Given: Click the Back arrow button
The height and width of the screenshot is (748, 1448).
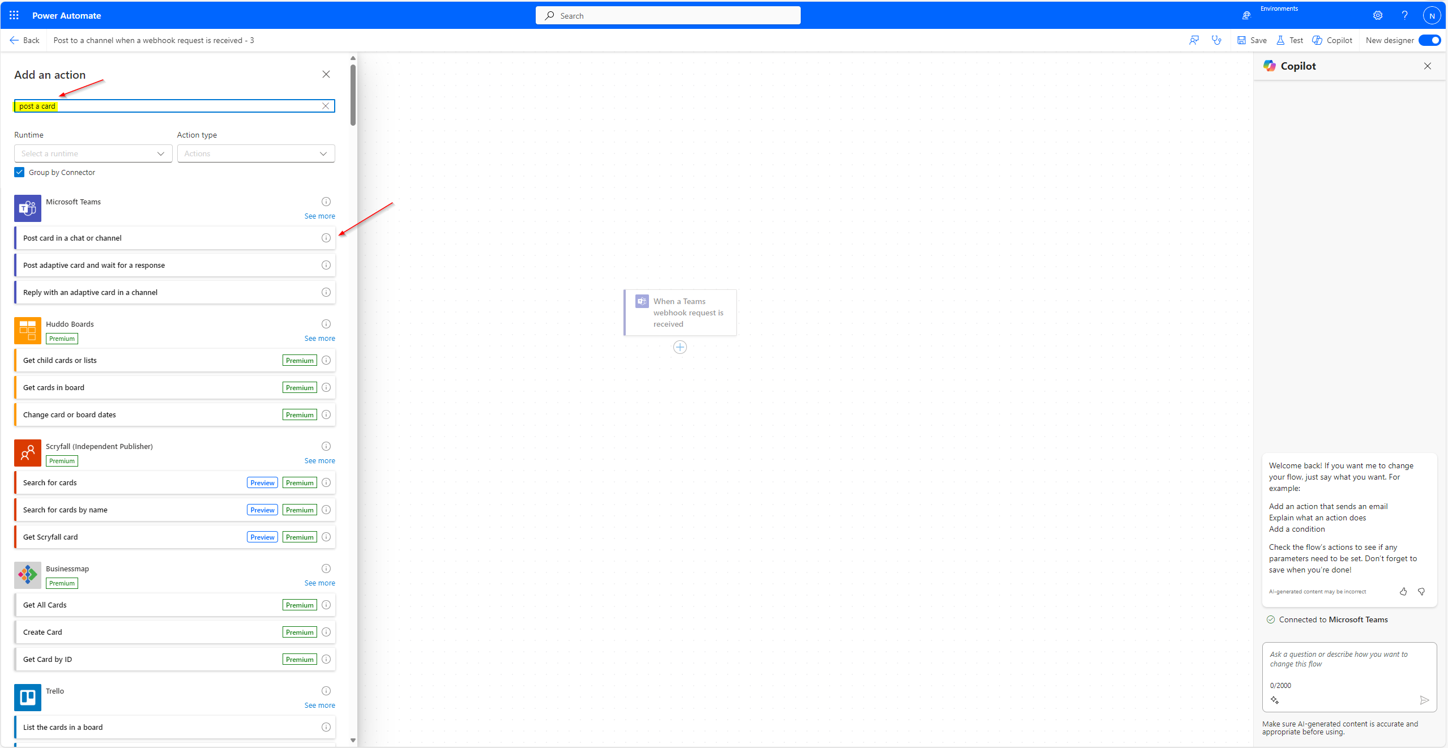Looking at the screenshot, I should pos(24,40).
